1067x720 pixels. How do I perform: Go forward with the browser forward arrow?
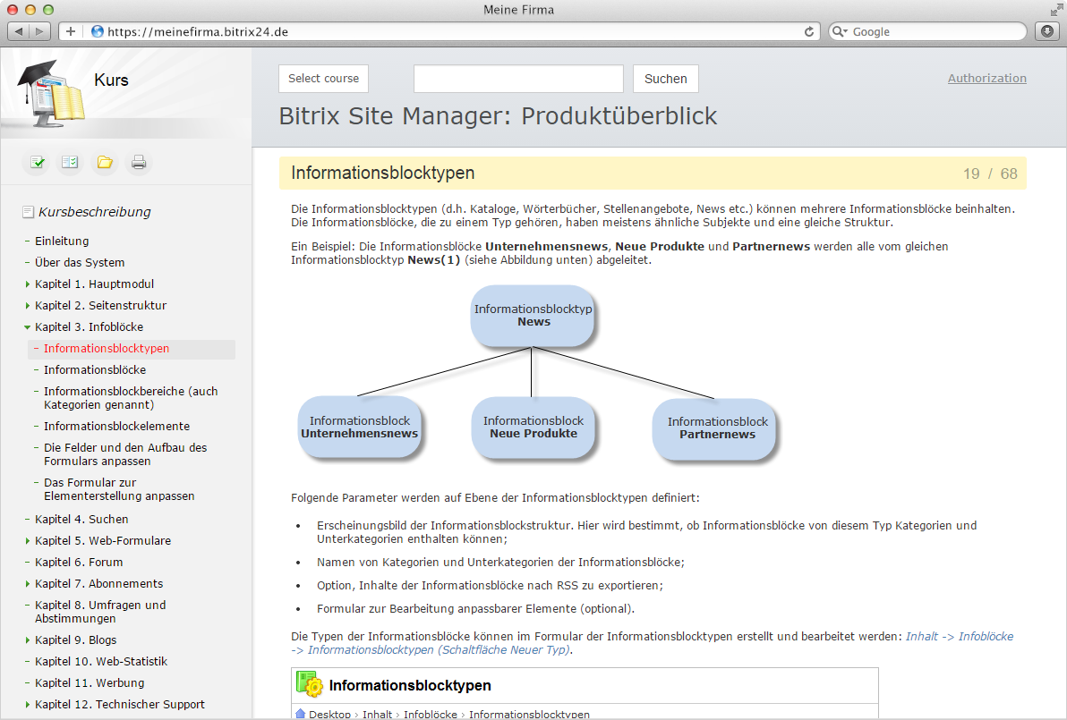(39, 31)
